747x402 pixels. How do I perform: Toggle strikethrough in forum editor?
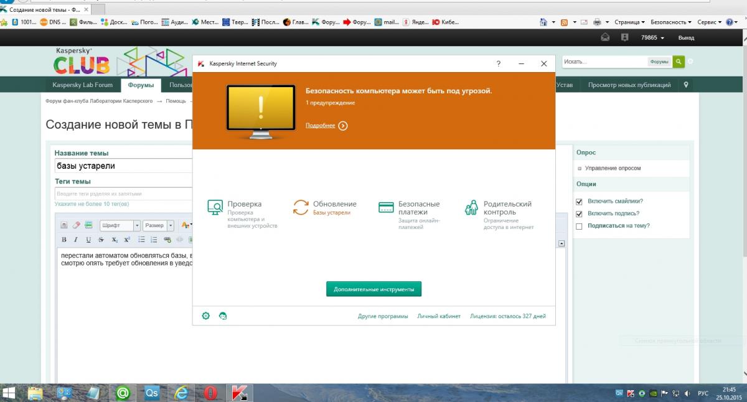(100, 240)
